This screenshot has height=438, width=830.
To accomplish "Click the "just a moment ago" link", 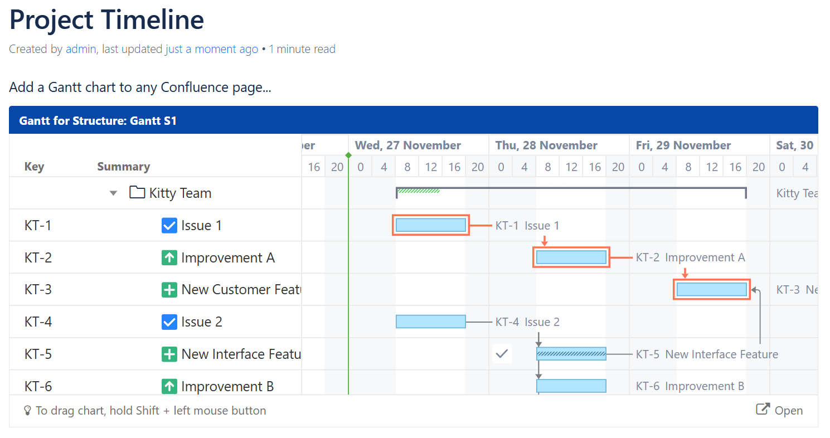I will [211, 49].
